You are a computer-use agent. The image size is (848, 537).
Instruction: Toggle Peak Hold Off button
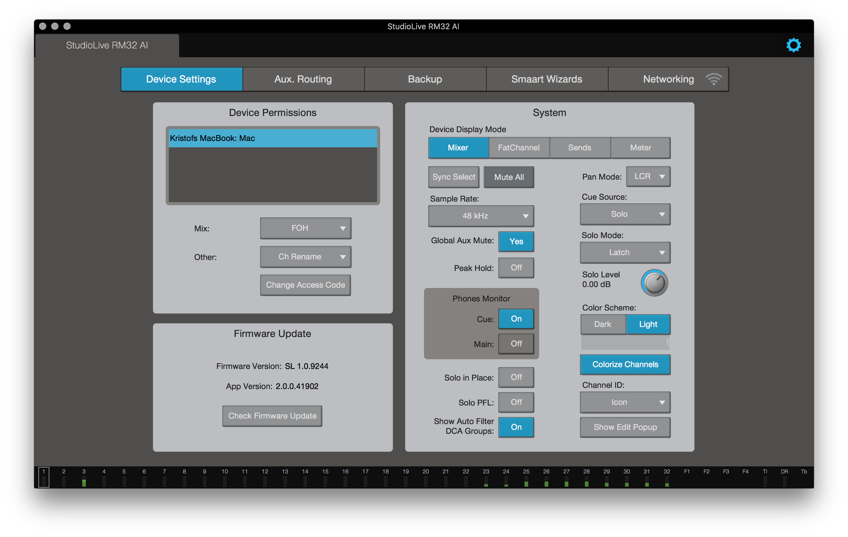point(516,268)
